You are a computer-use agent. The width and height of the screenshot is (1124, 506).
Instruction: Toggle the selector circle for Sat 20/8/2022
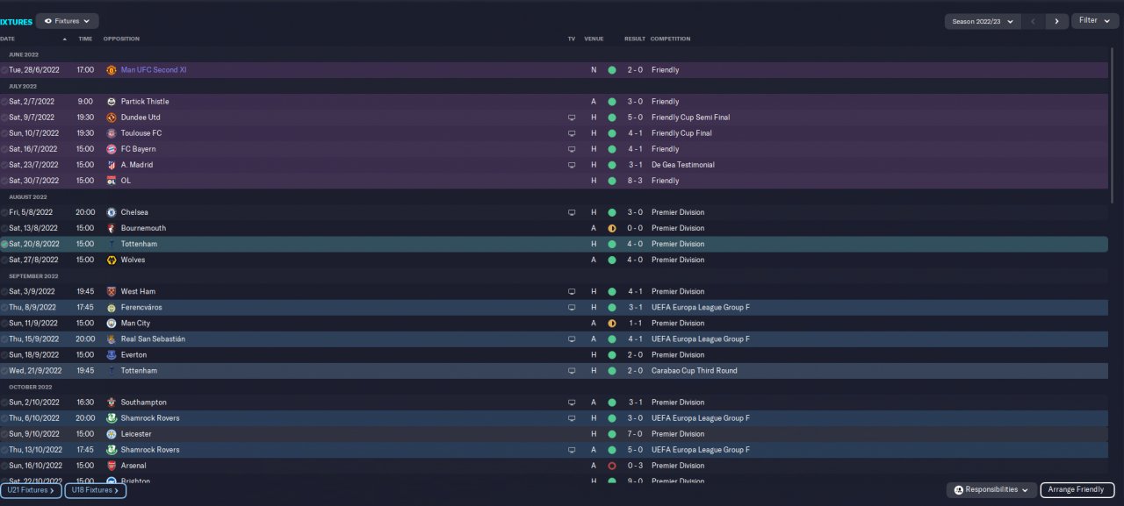point(4,244)
